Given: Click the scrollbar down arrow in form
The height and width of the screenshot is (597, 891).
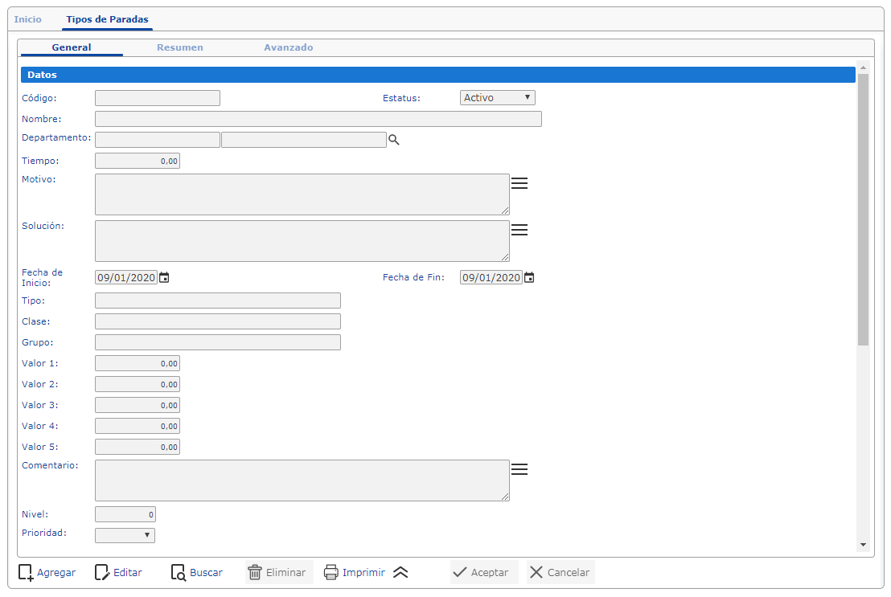Looking at the screenshot, I should coord(863,545).
